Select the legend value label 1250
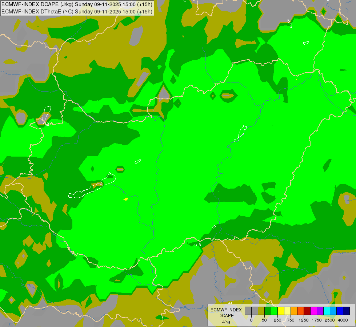This screenshot has width=356, height=327. click(x=304, y=320)
